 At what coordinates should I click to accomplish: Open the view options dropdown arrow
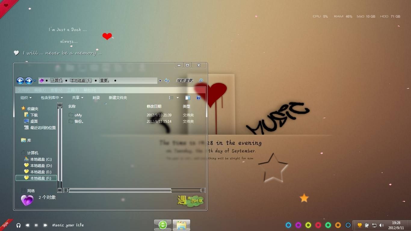coord(178,98)
